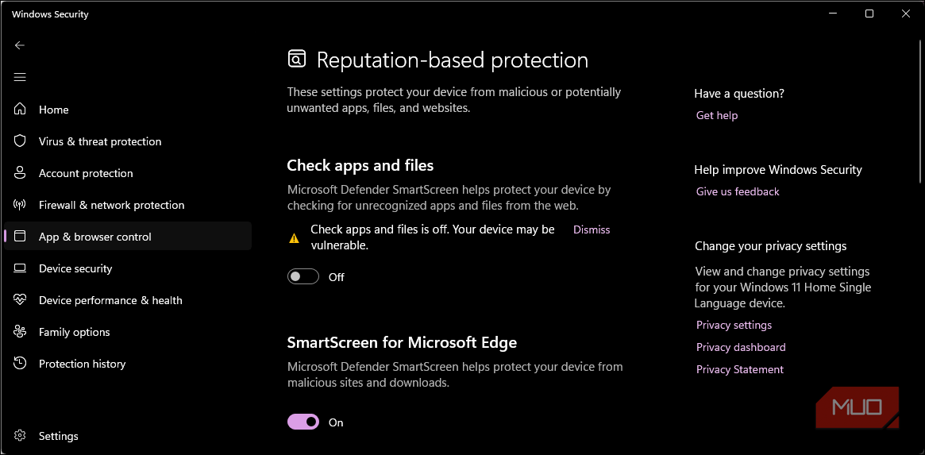Open the Get help link
This screenshot has width=925, height=455.
click(717, 116)
